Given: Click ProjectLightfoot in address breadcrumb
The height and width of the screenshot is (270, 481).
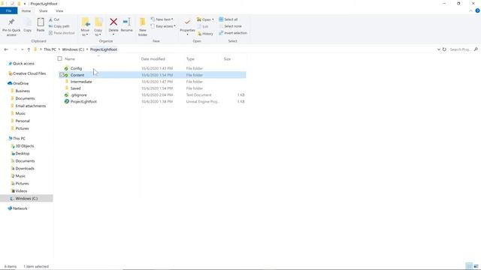Looking at the screenshot, I should coord(104,49).
